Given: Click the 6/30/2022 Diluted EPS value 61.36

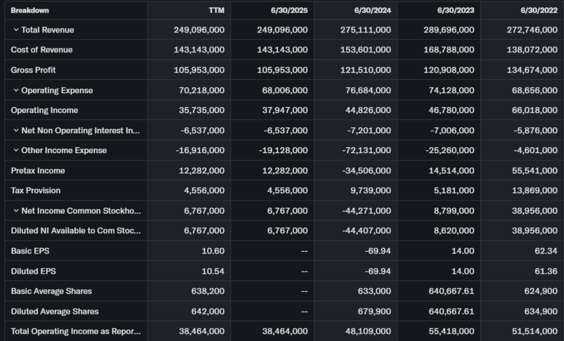Looking at the screenshot, I should [x=546, y=271].
